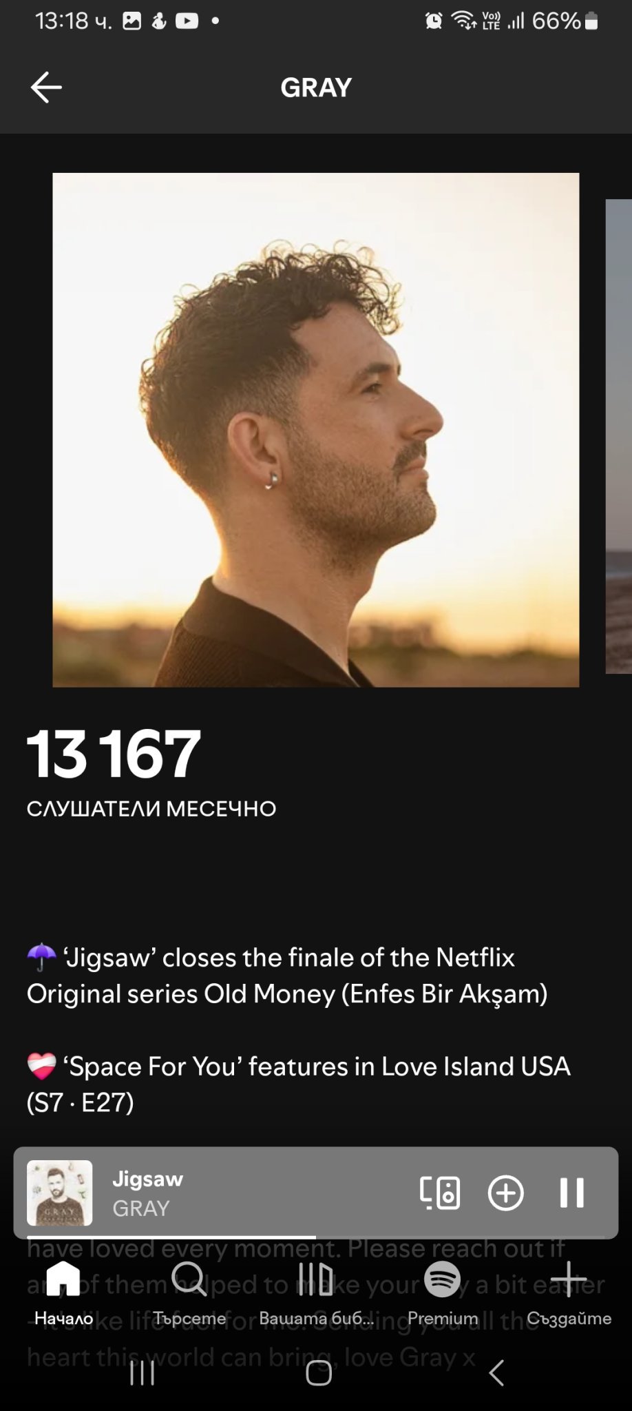Click the Jigsaw song title in mini player

click(x=148, y=1179)
